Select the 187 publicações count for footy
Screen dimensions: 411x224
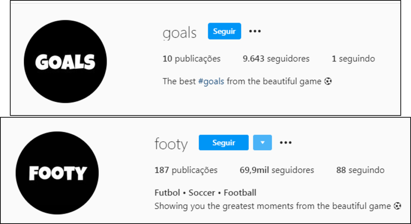[x=186, y=170]
